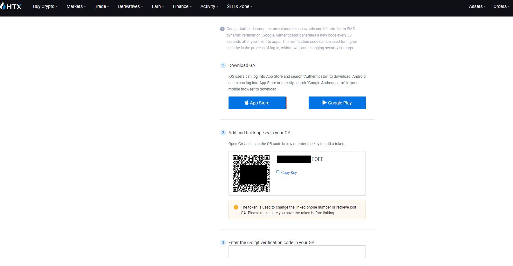Click the gray info icon near the Google Authenticator description
This screenshot has width=513, height=266.
tap(222, 29)
